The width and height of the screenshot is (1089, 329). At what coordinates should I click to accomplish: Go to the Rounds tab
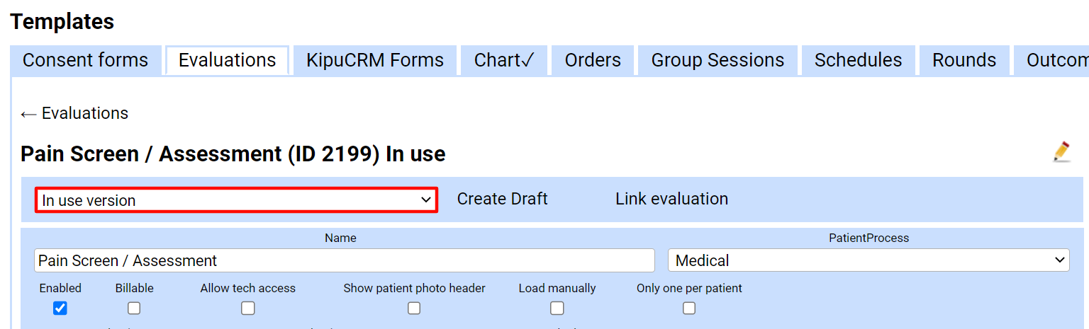click(x=964, y=60)
